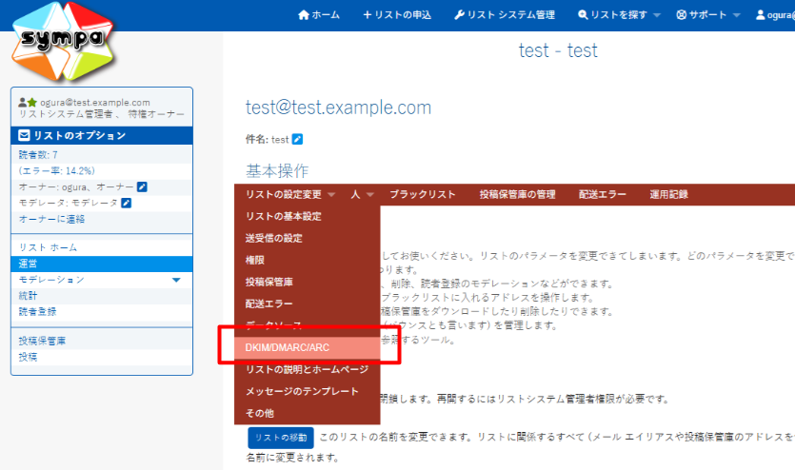Expand the リストを探す dropdown arrow

(x=657, y=15)
